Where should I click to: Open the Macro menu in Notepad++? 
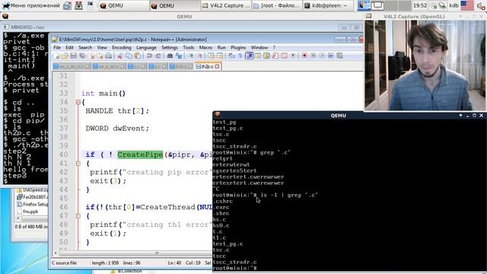click(205, 47)
